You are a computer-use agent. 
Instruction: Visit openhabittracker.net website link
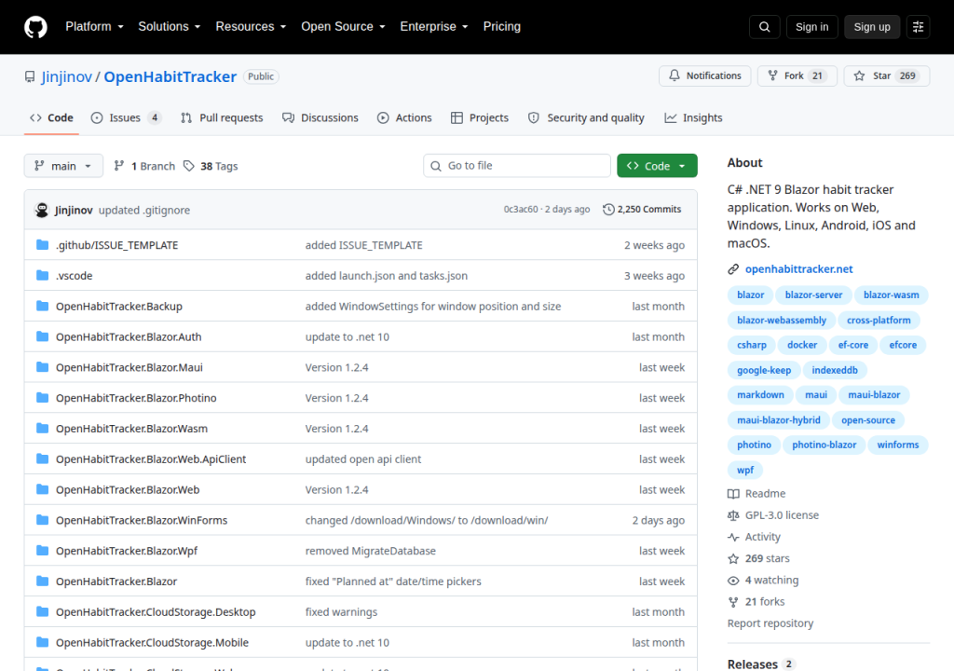798,269
